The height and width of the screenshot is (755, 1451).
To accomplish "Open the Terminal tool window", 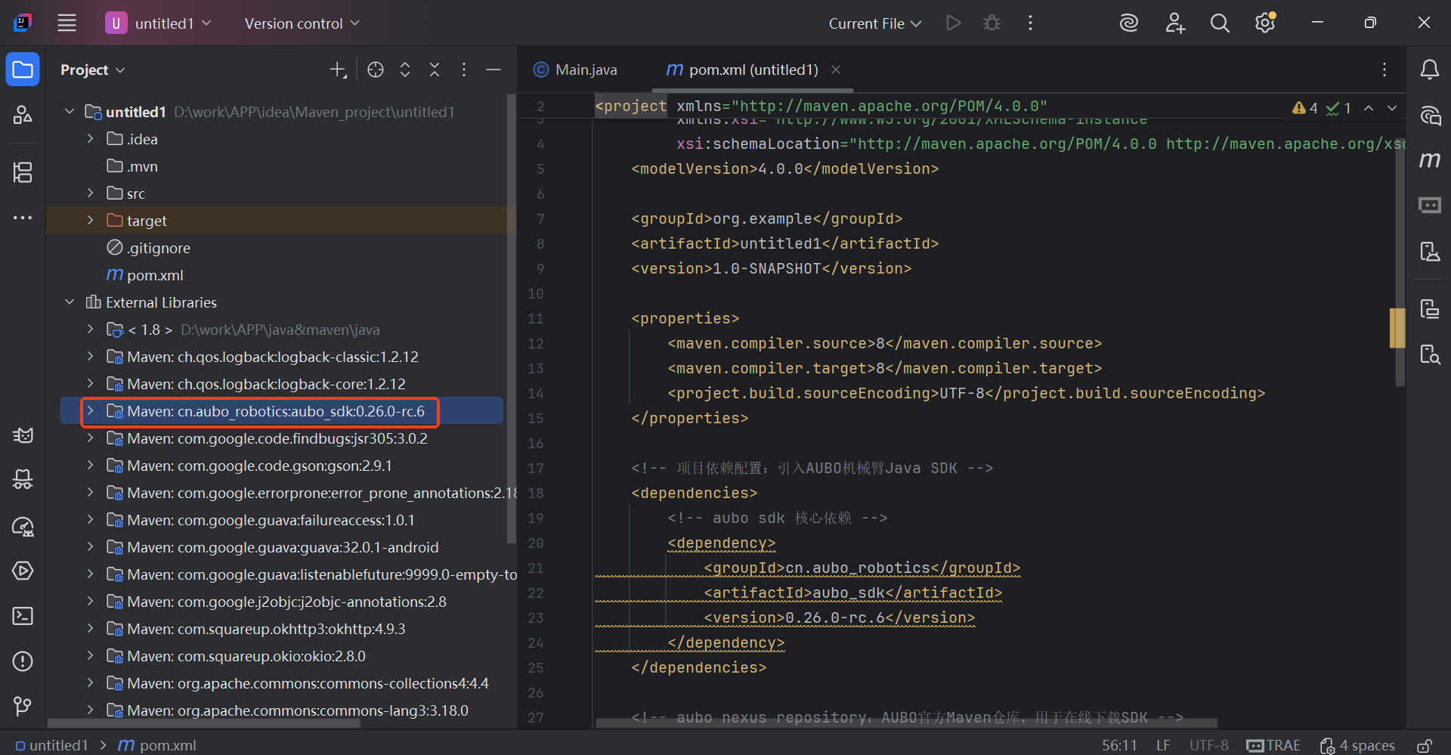I will click(x=23, y=616).
